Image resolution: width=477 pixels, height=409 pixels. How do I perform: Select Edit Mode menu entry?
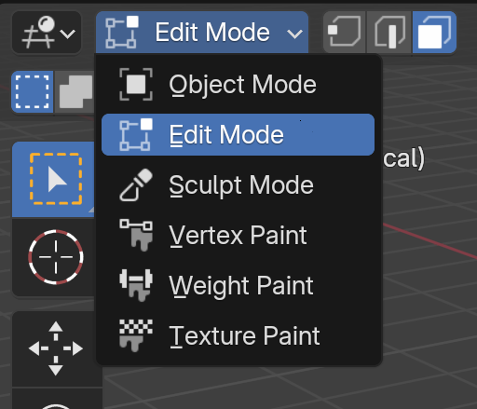click(x=238, y=134)
